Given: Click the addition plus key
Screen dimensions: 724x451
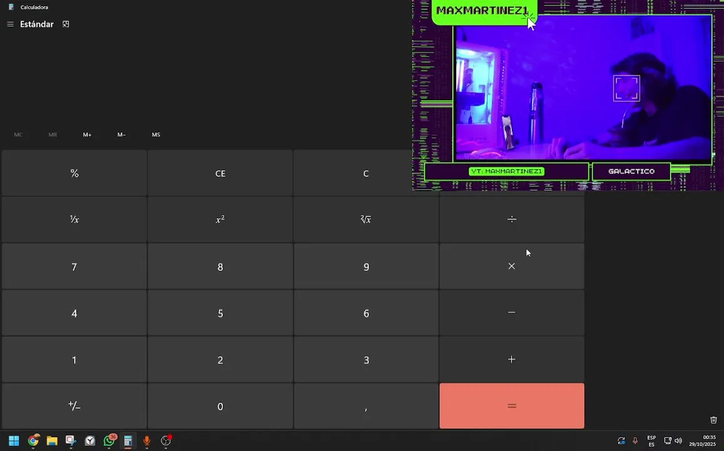Looking at the screenshot, I should point(512,359).
